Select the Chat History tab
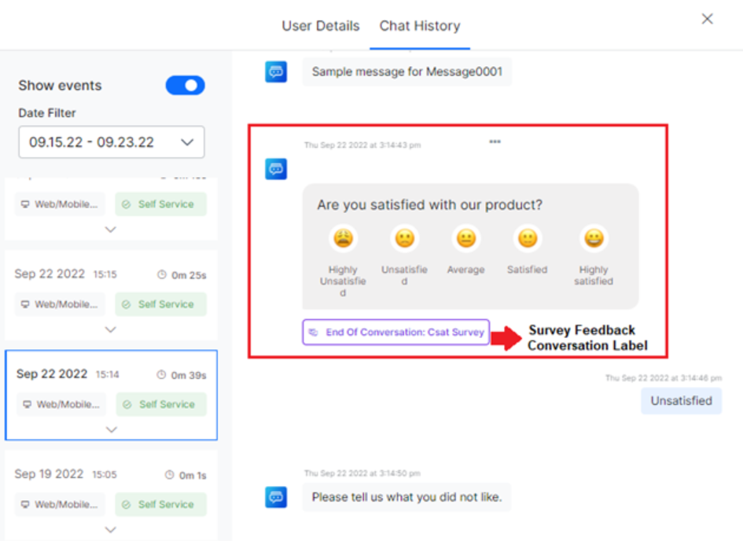 click(x=420, y=26)
